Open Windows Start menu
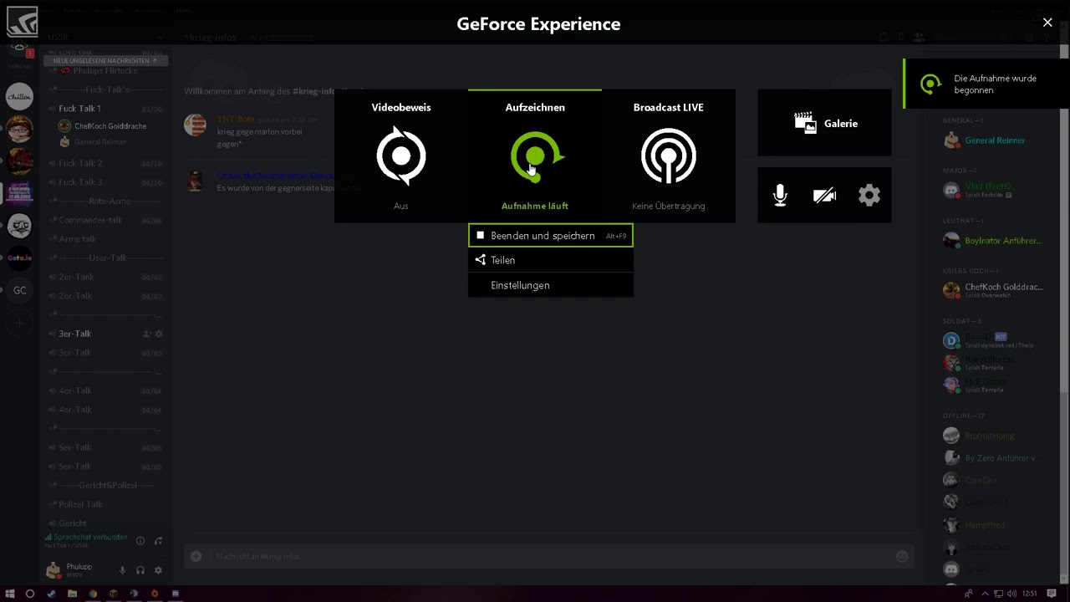 tap(10, 594)
